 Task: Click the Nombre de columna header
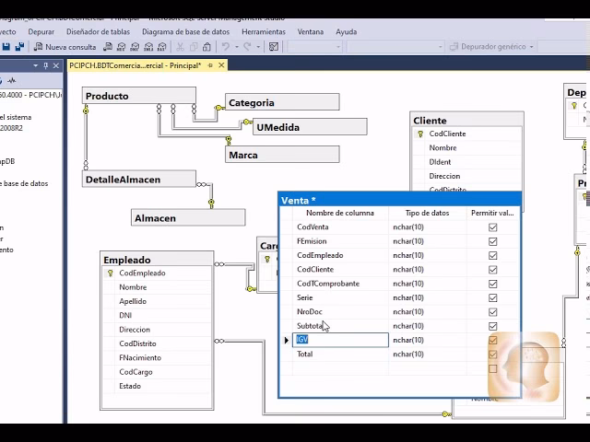(x=340, y=213)
